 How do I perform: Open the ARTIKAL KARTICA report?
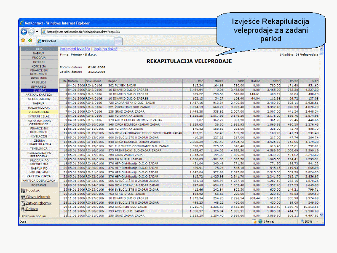click(39, 94)
